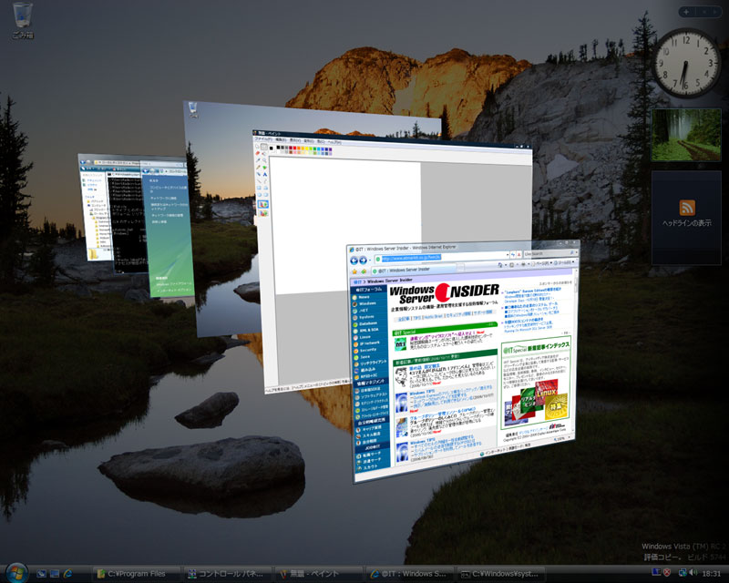Click the plus button to add sidebar gadgets
Image resolution: width=729 pixels, height=583 pixels.
point(687,12)
